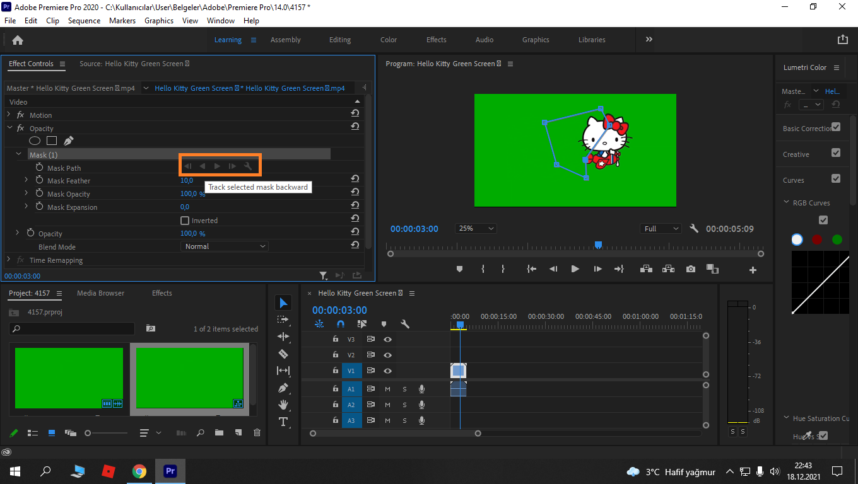Open Chrome from the Windows taskbar
Screen dimensions: 858x484
[x=139, y=471]
